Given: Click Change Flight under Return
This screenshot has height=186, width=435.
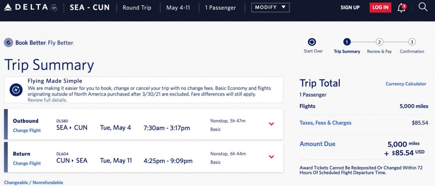Looking at the screenshot, I should click(x=27, y=163).
